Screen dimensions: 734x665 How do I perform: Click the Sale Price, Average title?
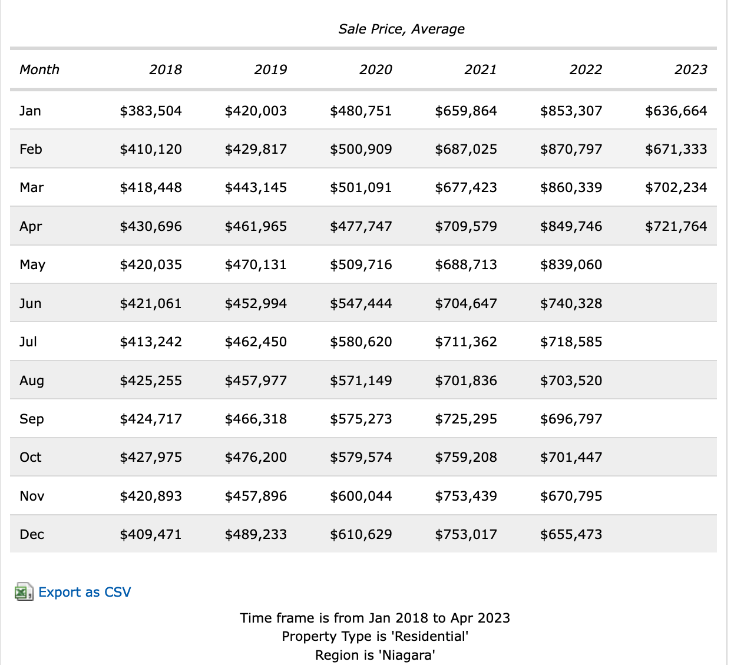[401, 29]
